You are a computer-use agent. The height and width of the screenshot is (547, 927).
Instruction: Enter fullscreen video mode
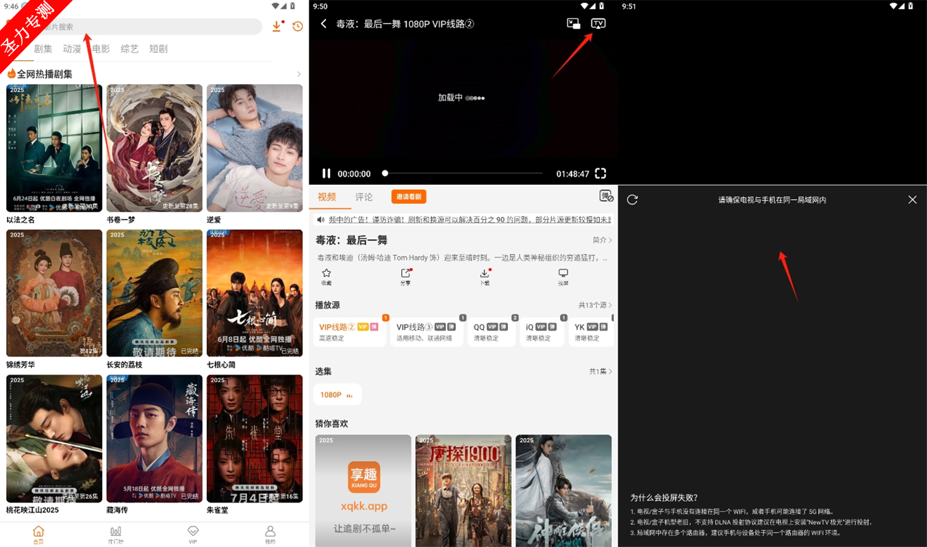point(600,173)
